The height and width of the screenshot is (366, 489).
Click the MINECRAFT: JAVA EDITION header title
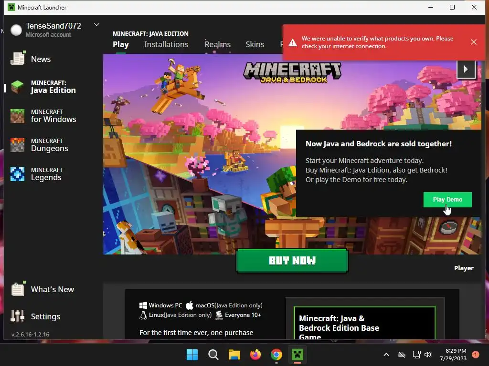(x=150, y=34)
